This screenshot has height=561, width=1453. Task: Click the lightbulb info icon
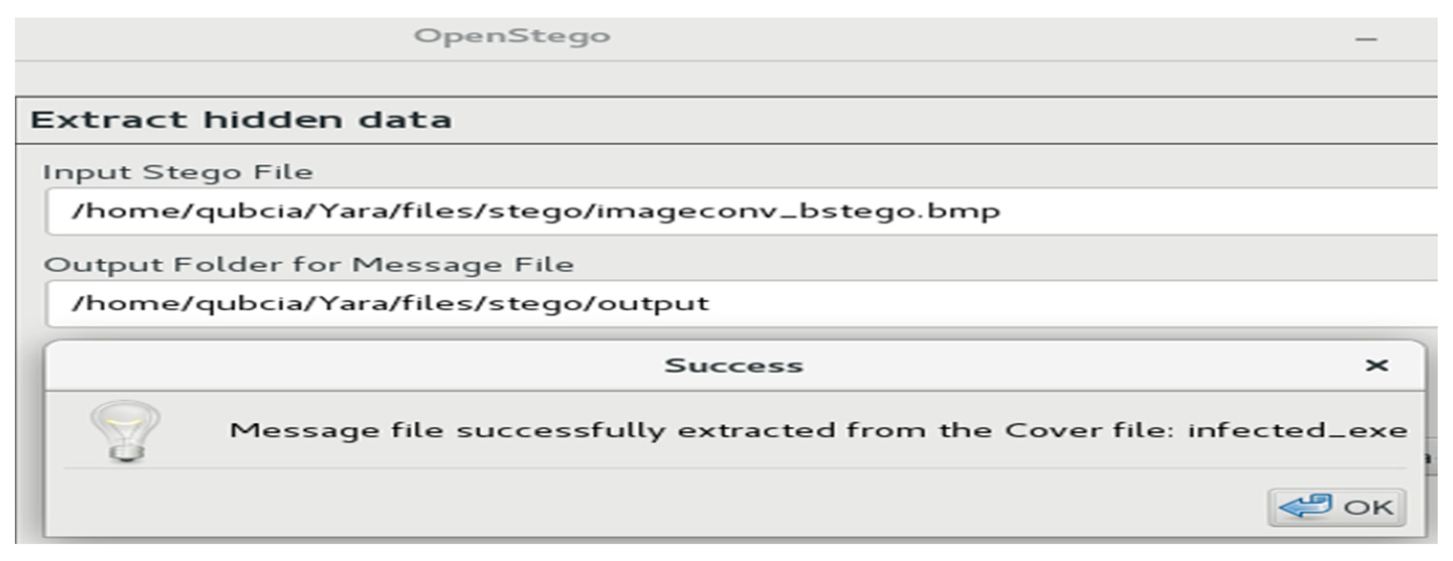pos(125,431)
